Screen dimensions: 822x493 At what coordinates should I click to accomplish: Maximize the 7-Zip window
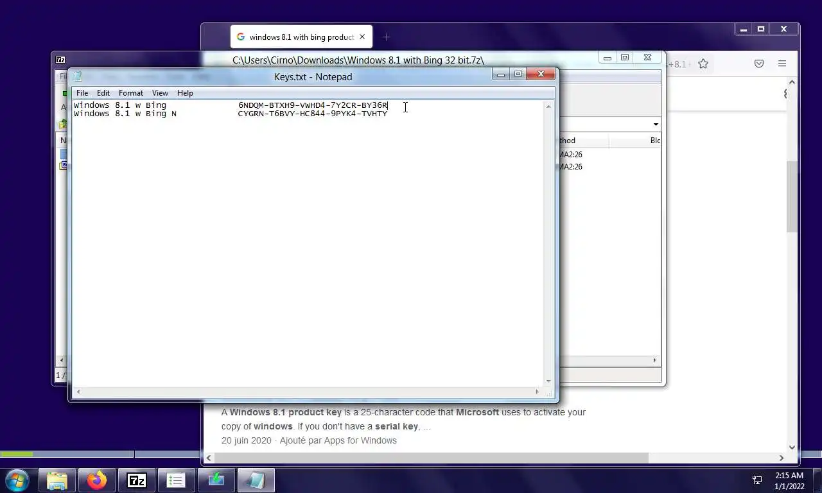pos(625,58)
